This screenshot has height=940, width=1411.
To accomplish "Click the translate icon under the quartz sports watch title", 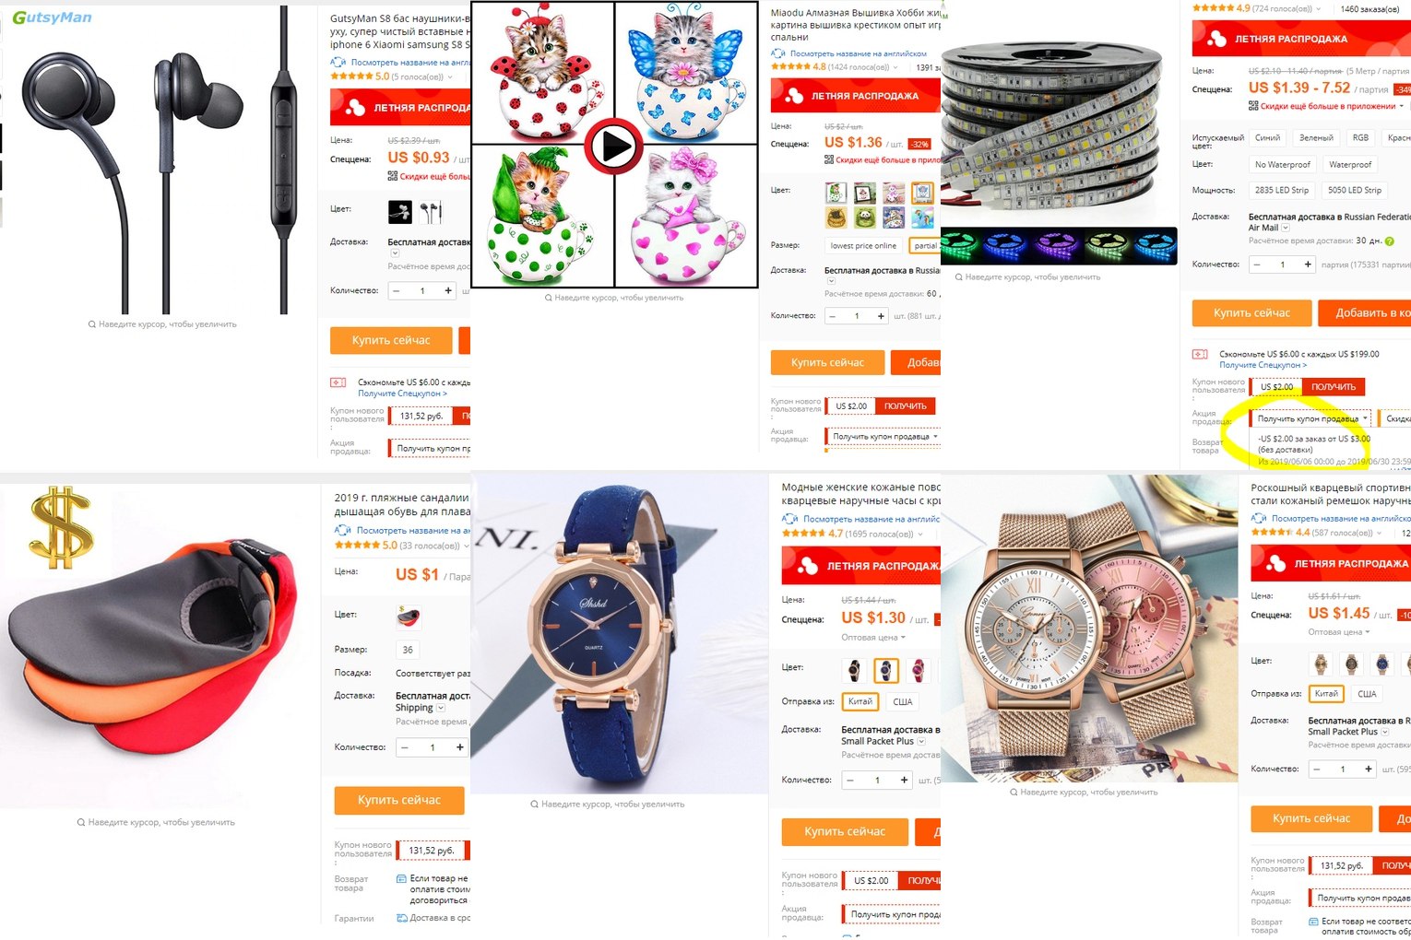I will (x=1259, y=519).
